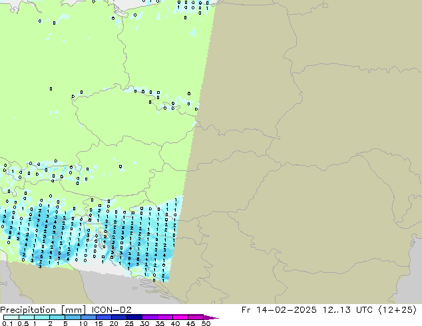Click the '25' legend scale label

coord(129,323)
